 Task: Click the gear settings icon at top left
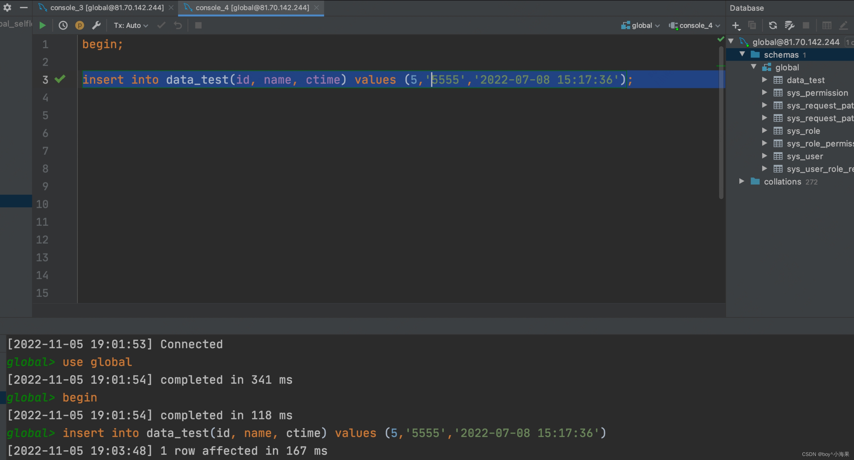tap(7, 7)
